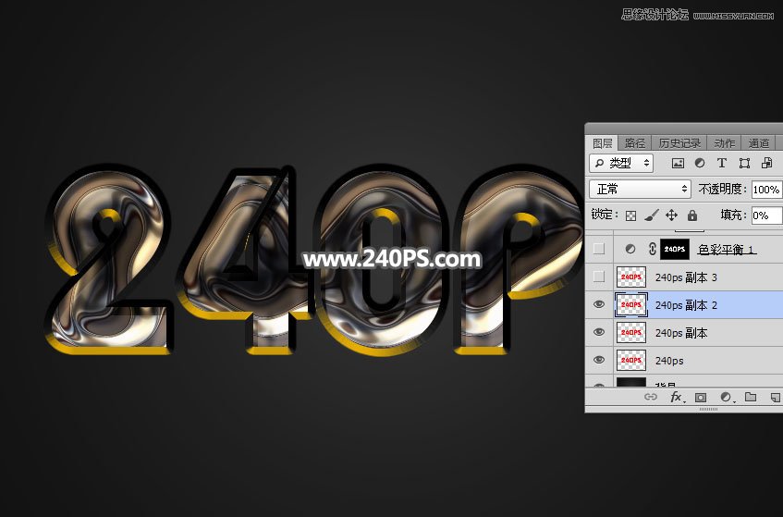This screenshot has width=783, height=517.
Task: Show the 240ps 副本 3 layer
Action: [x=599, y=277]
